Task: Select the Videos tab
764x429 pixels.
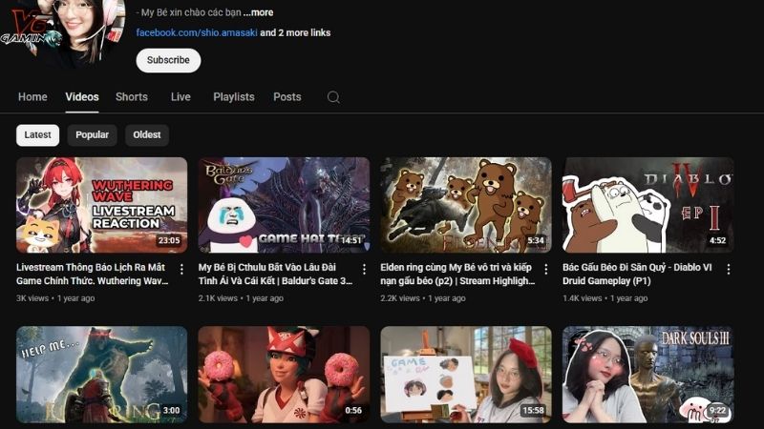Action: click(82, 97)
